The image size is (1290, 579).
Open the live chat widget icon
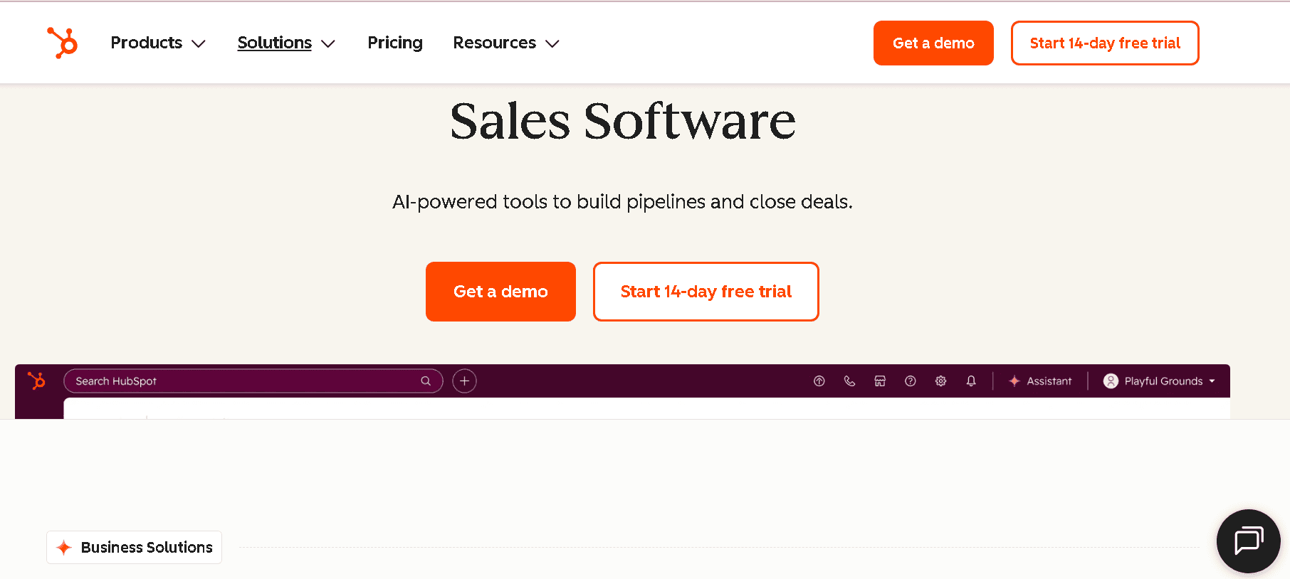click(1248, 541)
